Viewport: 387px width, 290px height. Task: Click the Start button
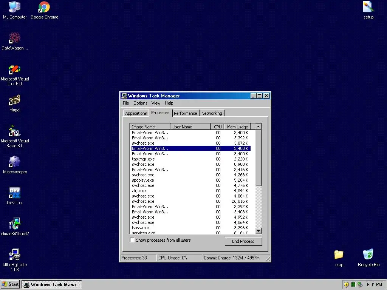coord(10,284)
